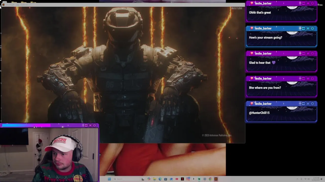Click the heart beside "Ohhh that's great" message
This screenshot has height=182, width=325.
tap(252, 3)
